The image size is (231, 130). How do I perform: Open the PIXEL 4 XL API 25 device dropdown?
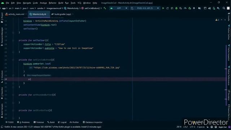coord(145,8)
